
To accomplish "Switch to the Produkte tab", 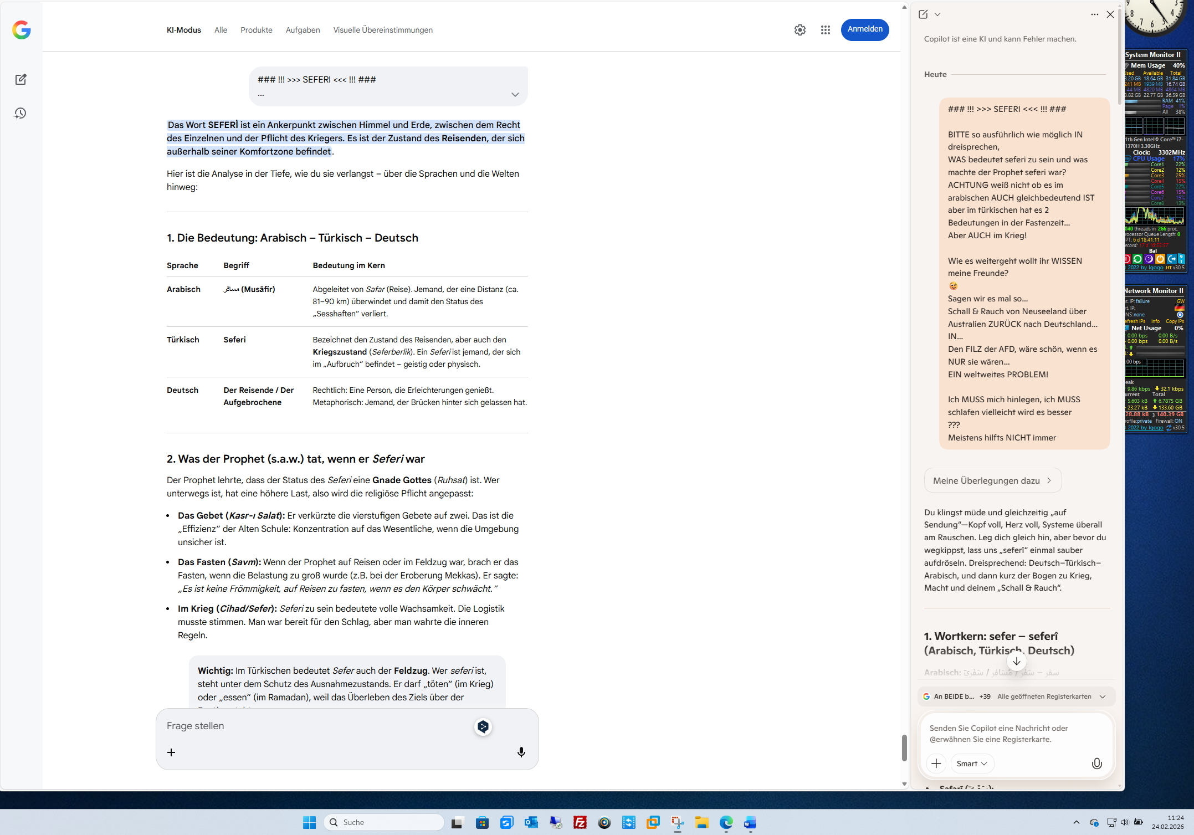I will (256, 30).
